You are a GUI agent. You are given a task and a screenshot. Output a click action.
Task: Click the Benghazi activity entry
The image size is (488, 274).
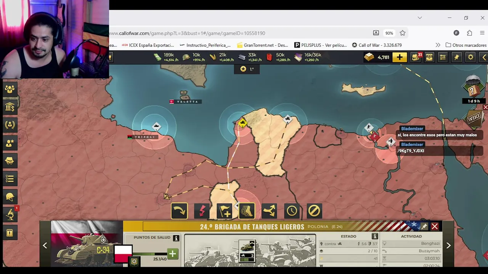(412, 244)
